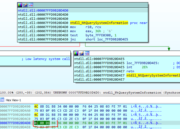Click edit pencil icon on lower right block

point(81,53)
